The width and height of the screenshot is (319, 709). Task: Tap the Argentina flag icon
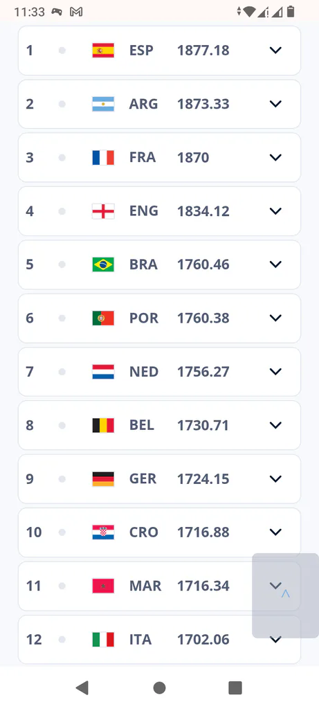(103, 104)
